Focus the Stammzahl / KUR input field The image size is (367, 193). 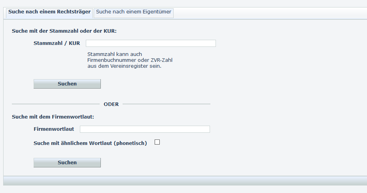[151, 43]
